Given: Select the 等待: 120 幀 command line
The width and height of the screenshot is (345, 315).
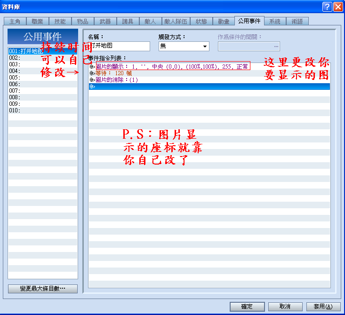Looking at the screenshot, I should click(x=209, y=73).
